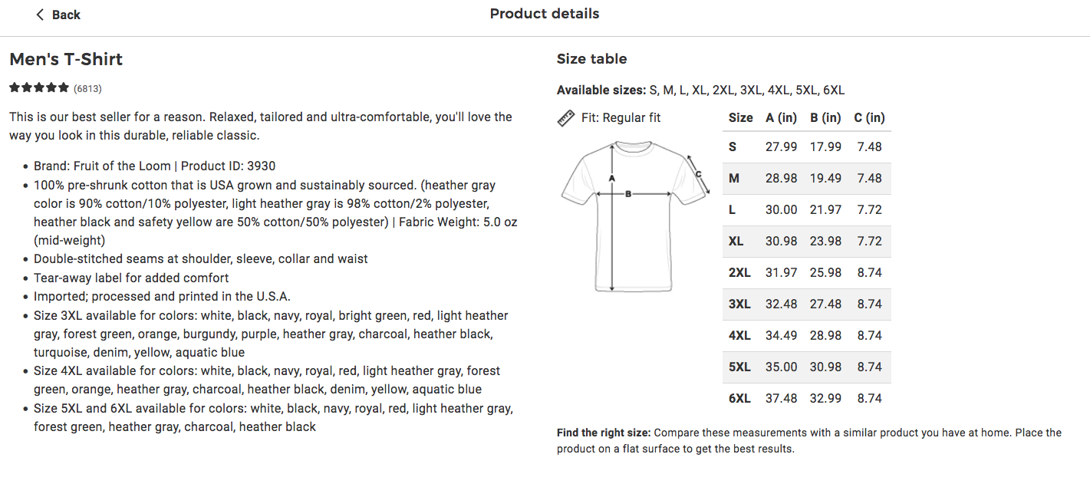This screenshot has height=497, width=1090.
Task: Click the fifth rating star
Action: 64,87
